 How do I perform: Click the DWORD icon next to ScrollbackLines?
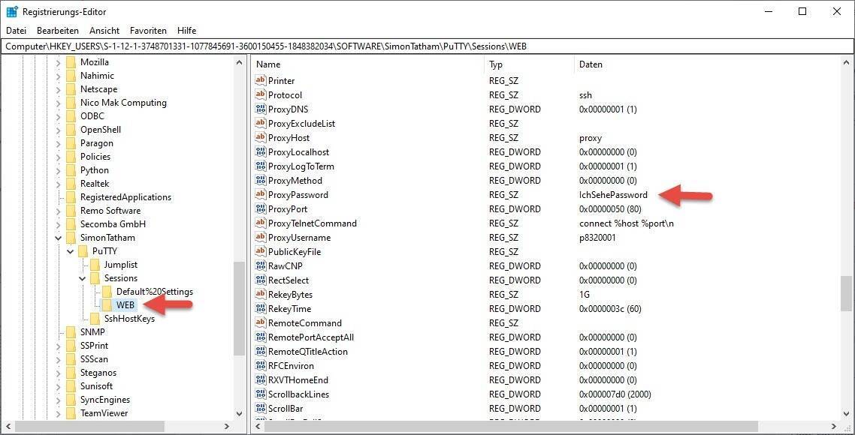coord(261,394)
